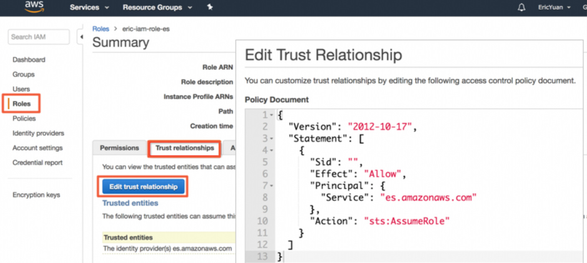Fold the Statement array on line 3

(272, 138)
